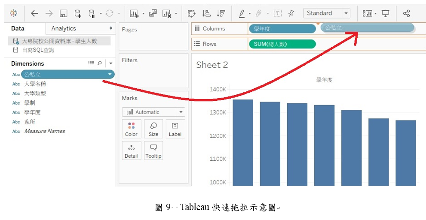
Task: Click the 學年度 chart header
Action: click(x=324, y=80)
